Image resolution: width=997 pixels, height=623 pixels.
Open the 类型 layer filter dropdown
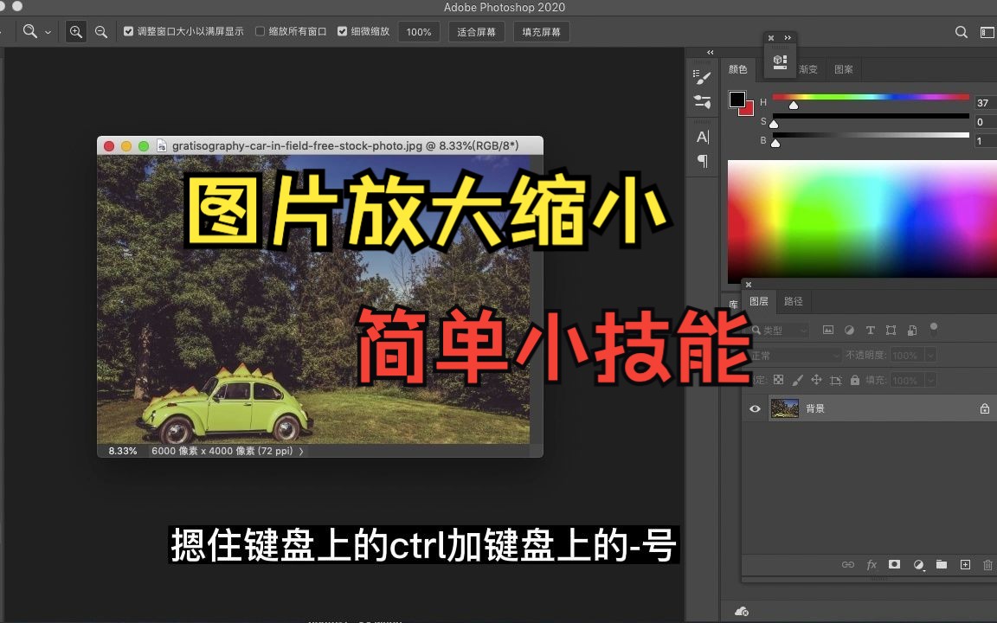tap(778, 330)
